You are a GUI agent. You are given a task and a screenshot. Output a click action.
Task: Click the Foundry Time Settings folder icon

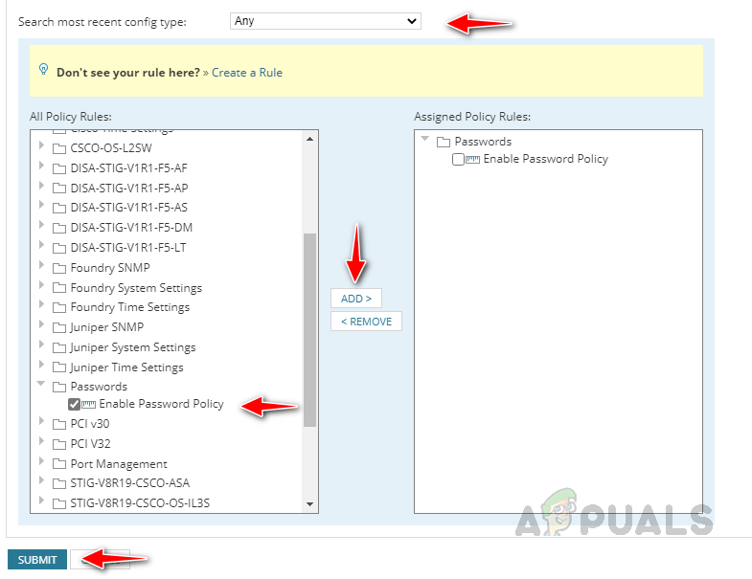(x=59, y=308)
